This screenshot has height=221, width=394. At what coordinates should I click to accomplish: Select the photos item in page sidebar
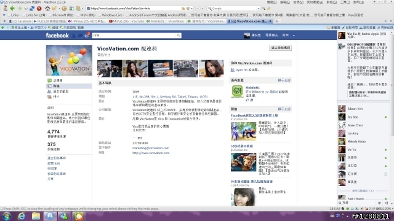[x=69, y=97]
